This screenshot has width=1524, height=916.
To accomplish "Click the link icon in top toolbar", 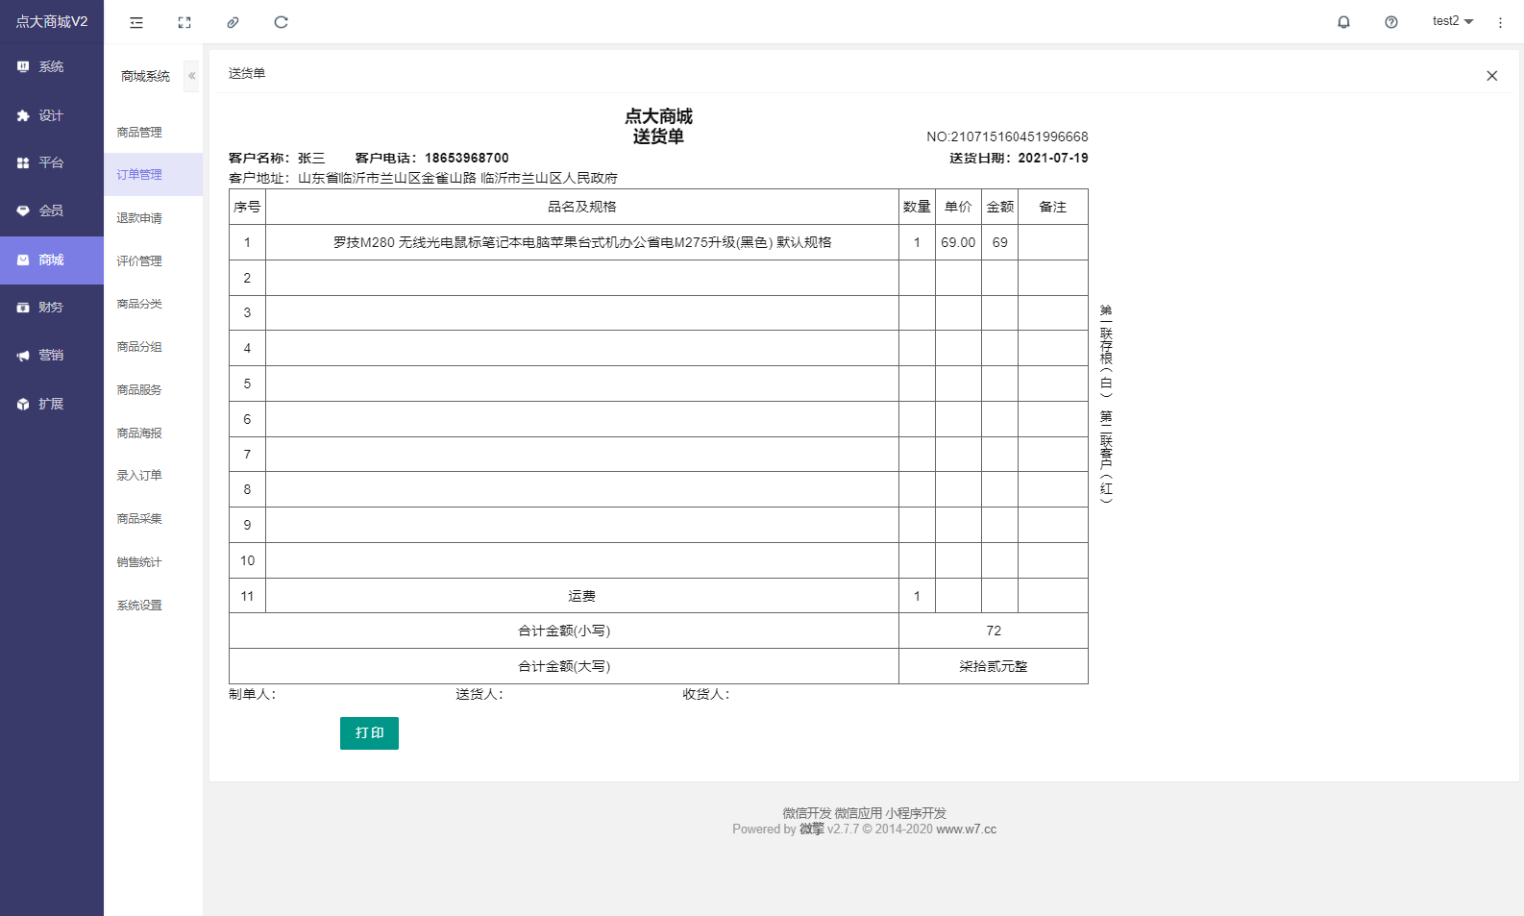I will click(x=233, y=22).
